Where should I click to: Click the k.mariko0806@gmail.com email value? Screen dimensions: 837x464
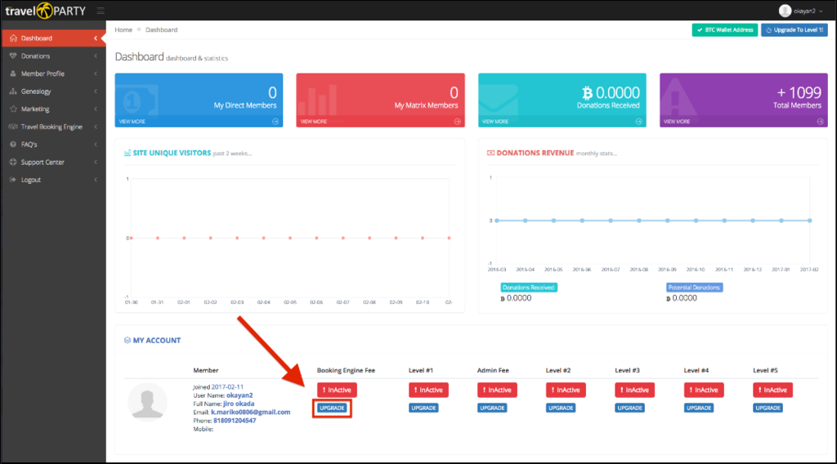point(251,413)
